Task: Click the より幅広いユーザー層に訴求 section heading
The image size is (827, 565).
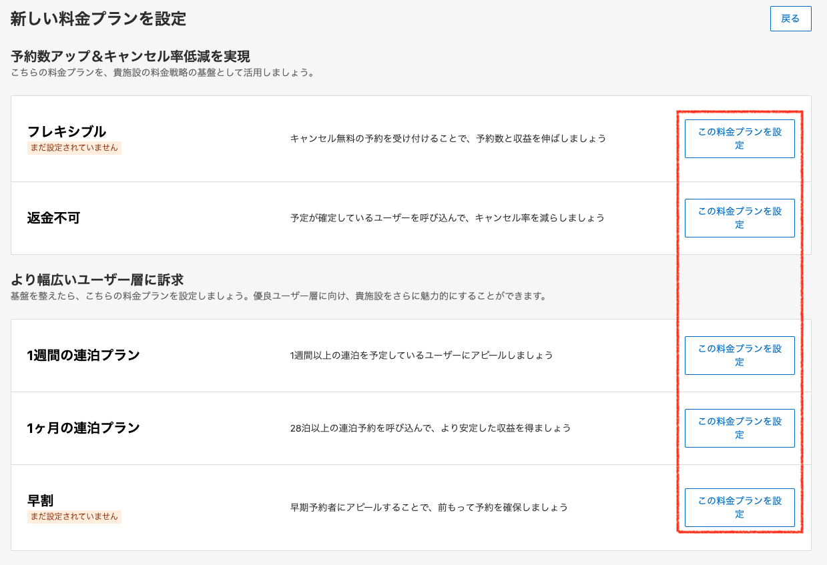Action: (x=97, y=279)
